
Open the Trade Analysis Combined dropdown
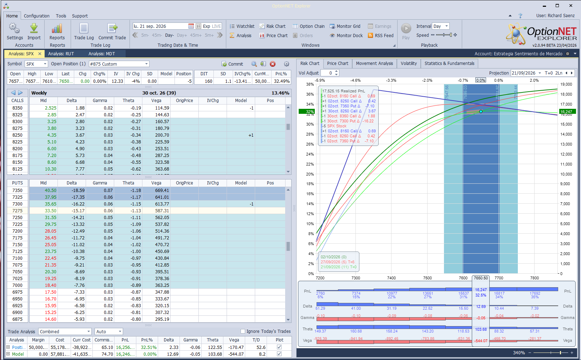point(65,331)
